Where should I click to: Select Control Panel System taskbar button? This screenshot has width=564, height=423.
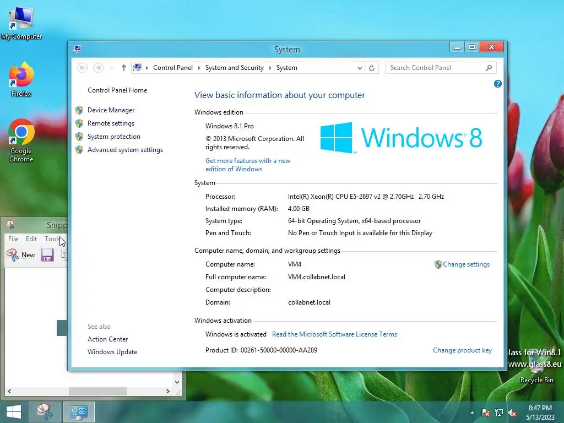[79, 412]
